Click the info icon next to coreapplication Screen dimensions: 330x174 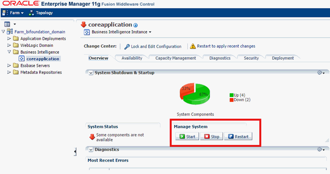(135, 25)
